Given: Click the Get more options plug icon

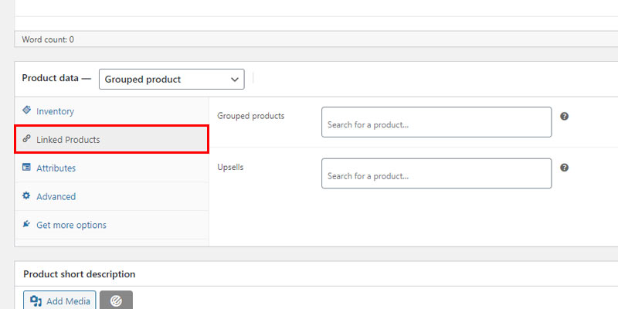Looking at the screenshot, I should point(26,224).
